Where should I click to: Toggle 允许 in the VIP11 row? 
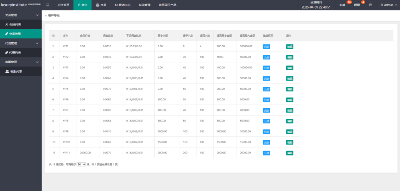point(266,153)
